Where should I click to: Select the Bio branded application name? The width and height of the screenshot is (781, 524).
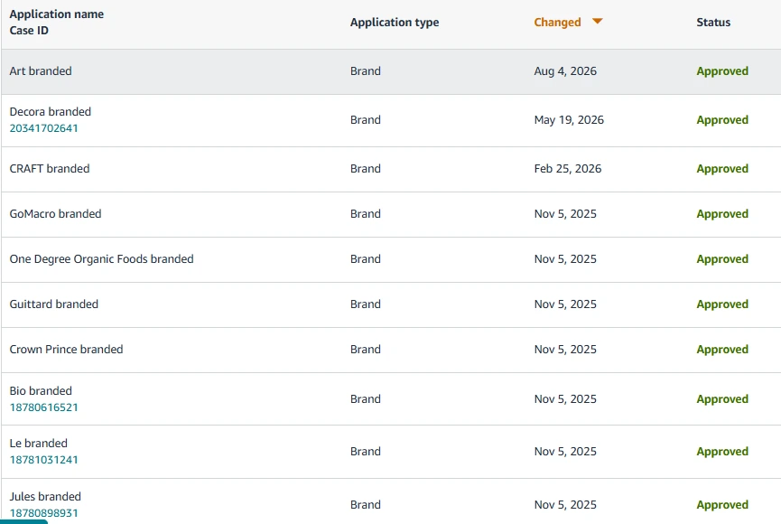[x=41, y=391]
